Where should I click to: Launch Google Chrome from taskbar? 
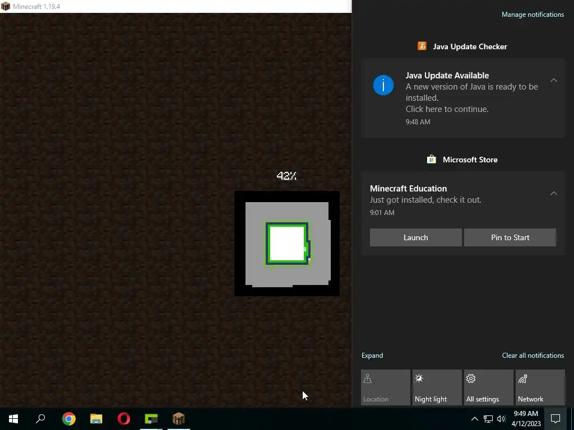[69, 419]
